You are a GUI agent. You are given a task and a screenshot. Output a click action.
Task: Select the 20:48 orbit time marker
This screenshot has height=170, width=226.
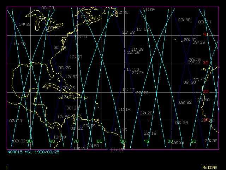point(184,20)
